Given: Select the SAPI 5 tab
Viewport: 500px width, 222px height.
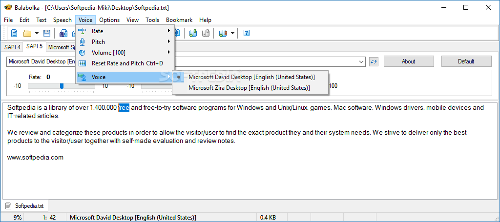Looking at the screenshot, I should [35, 46].
